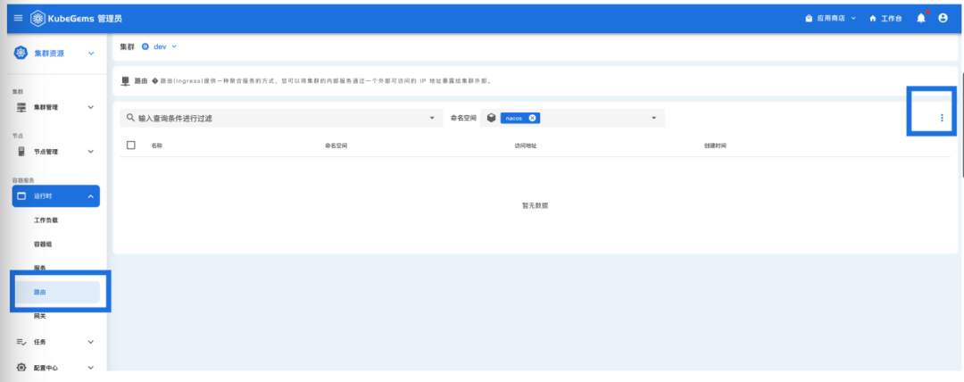Click the 访问地址 column header
This screenshot has height=382, width=964.
(526, 145)
